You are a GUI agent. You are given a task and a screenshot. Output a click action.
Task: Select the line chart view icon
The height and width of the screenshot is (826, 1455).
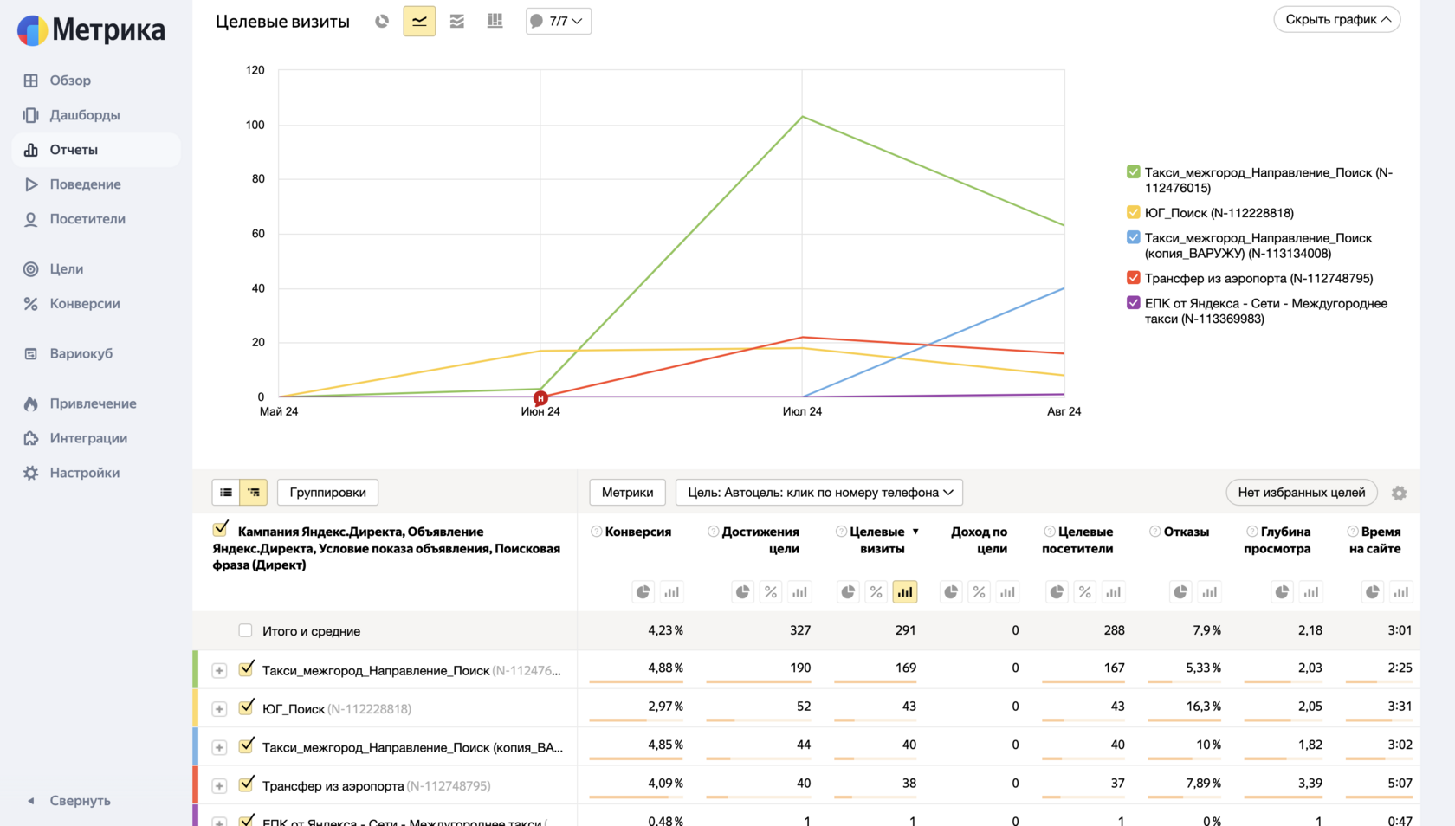(419, 21)
